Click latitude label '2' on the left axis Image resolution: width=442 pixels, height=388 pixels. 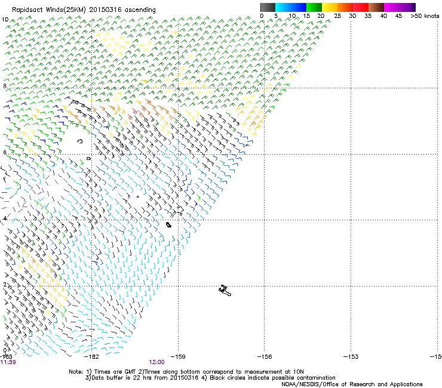(5, 285)
